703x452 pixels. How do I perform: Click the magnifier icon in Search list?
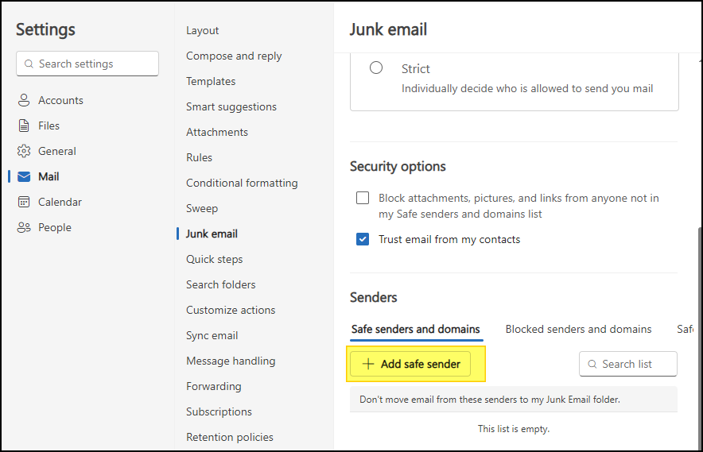[x=592, y=364]
